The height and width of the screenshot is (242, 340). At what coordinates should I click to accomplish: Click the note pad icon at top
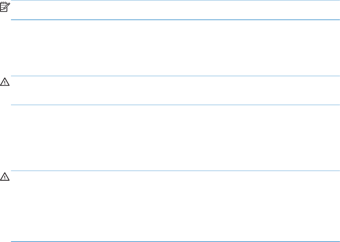(5, 5)
